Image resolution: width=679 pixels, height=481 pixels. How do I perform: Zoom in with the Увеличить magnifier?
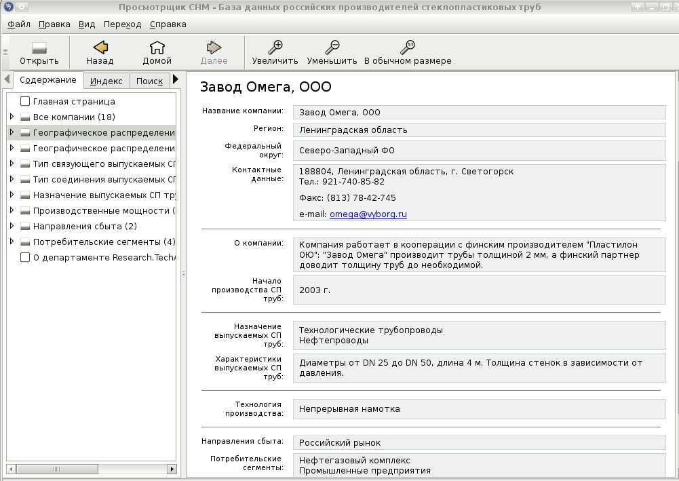[x=275, y=47]
